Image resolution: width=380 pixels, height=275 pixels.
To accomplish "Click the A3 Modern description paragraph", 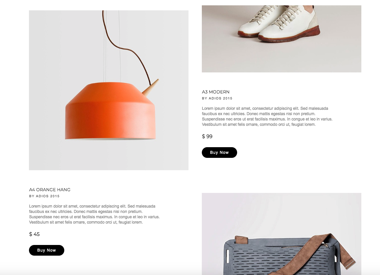I will (x=267, y=116).
